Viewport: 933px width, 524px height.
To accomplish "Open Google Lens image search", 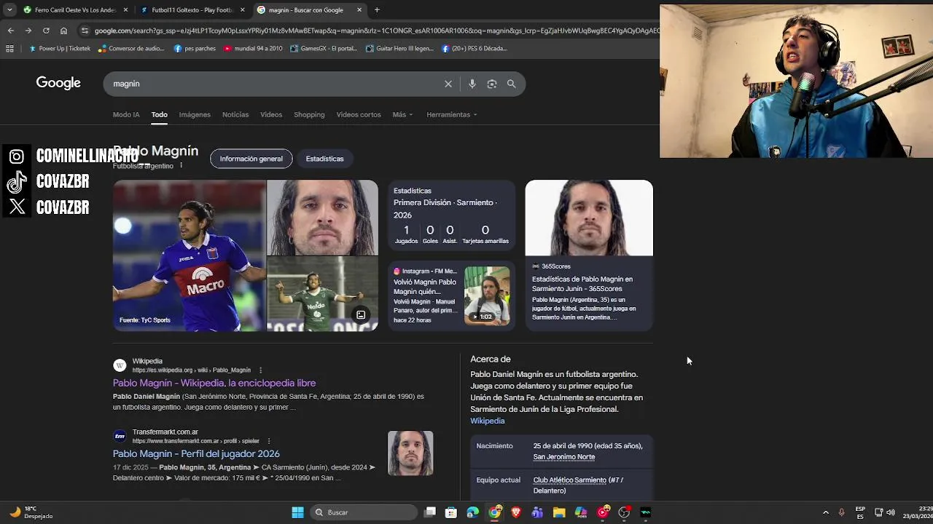I will coord(492,84).
